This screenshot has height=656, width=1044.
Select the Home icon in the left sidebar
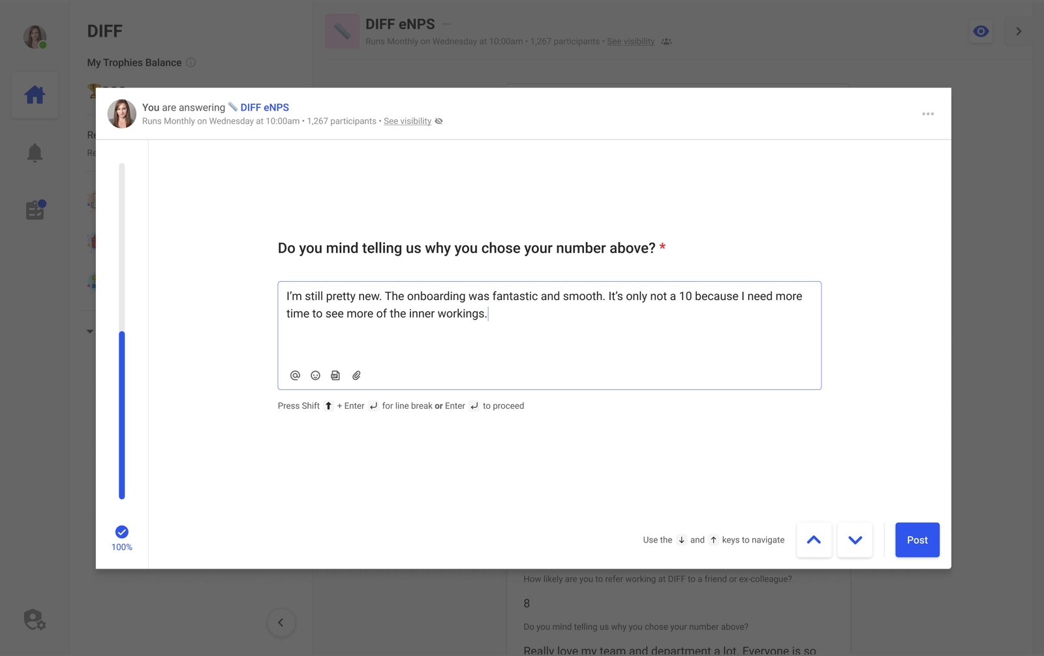(34, 95)
